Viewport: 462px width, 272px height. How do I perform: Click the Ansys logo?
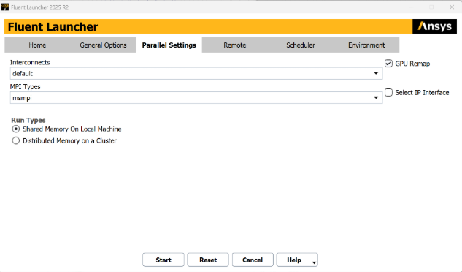pyautogui.click(x=434, y=26)
